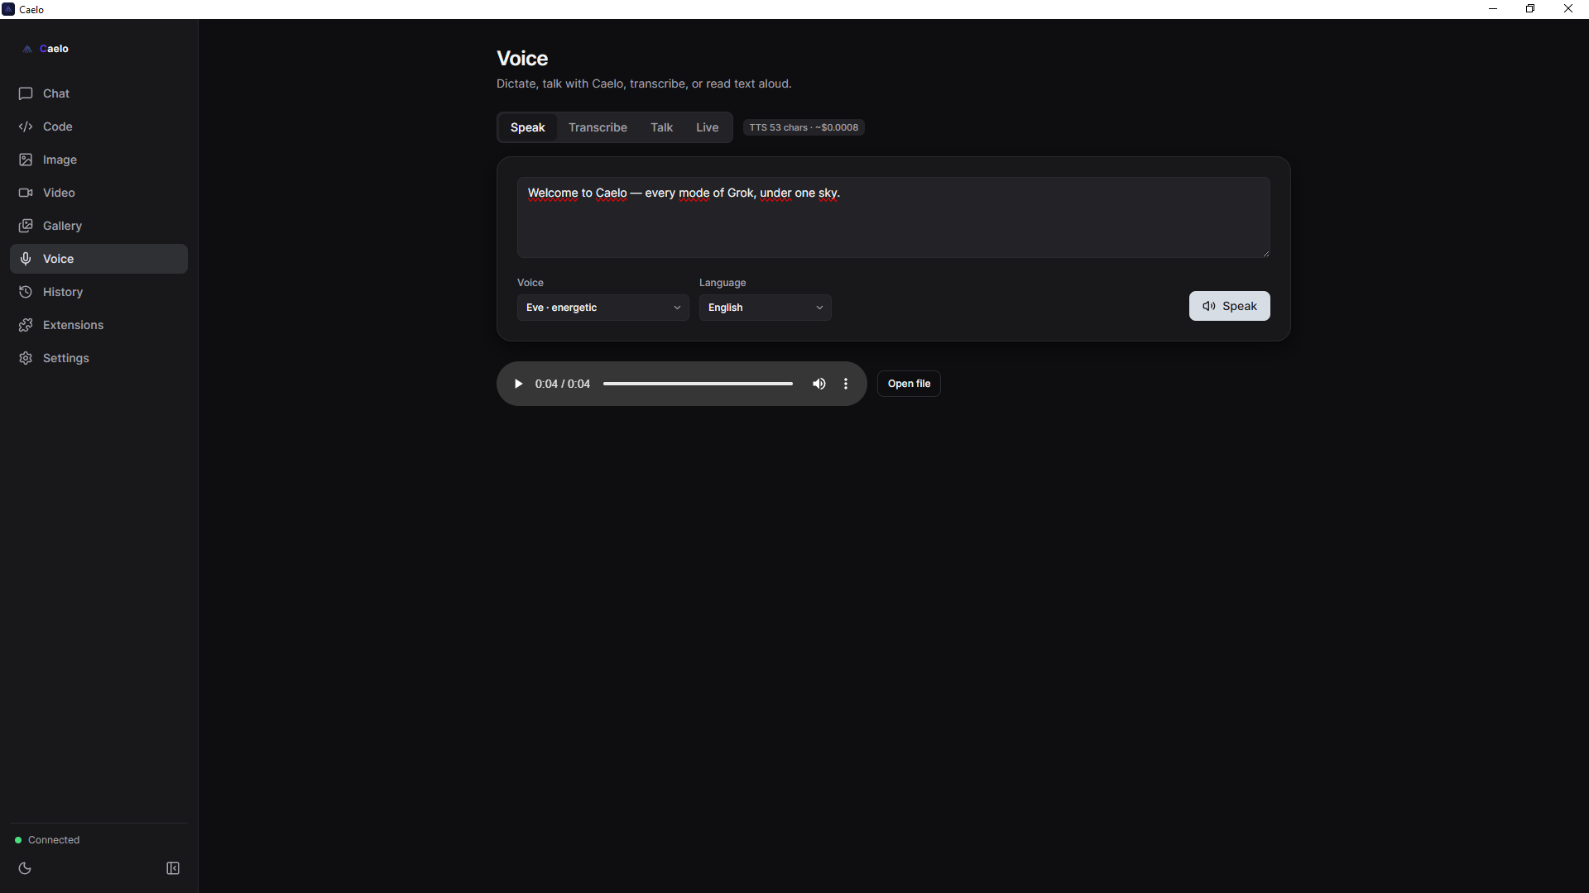Screen dimensions: 1589x893
Task: Click the Voice page heading
Action: (522, 59)
